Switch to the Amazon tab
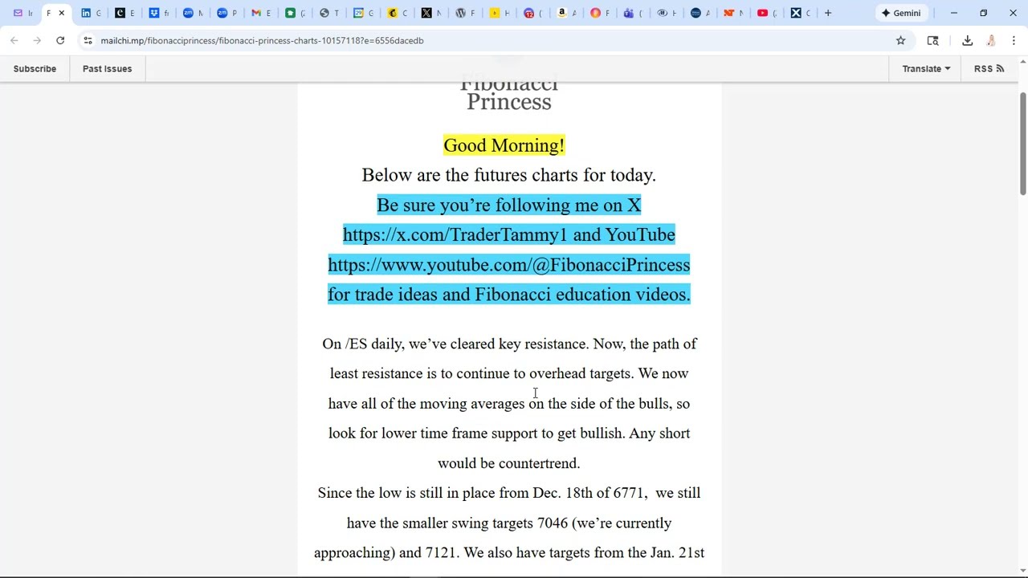1028x578 pixels. point(564,13)
